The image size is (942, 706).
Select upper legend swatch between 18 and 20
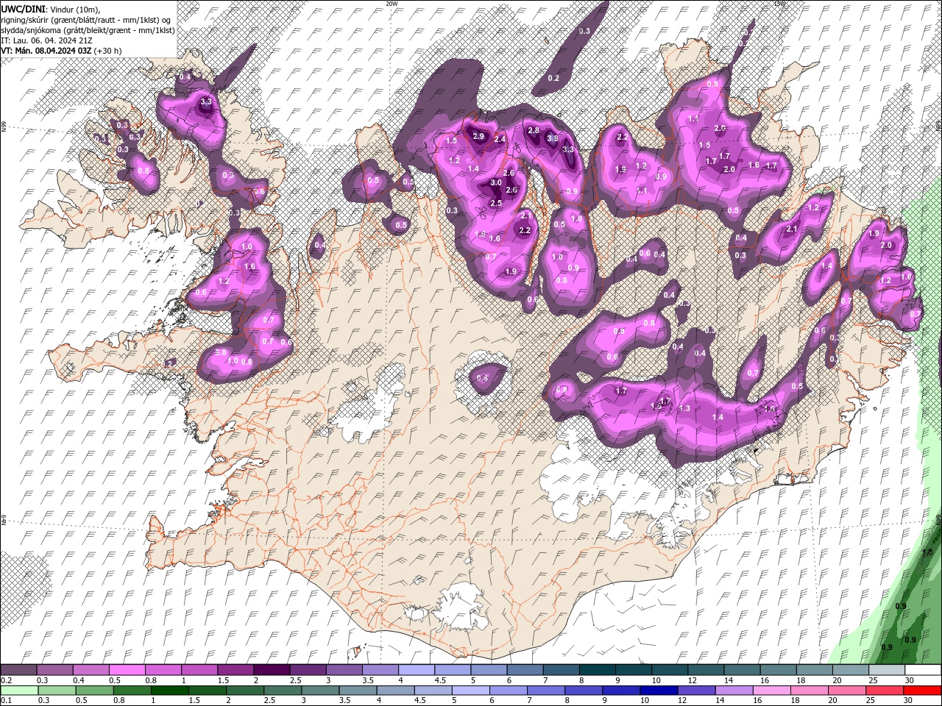pos(814,669)
